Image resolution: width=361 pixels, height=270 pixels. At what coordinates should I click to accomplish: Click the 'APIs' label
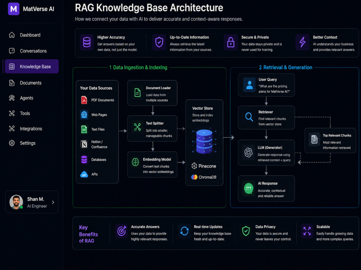coord(94,174)
